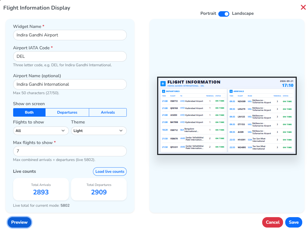Click the Departures plane icon in preview
This screenshot has width=308, height=230.
163,91
